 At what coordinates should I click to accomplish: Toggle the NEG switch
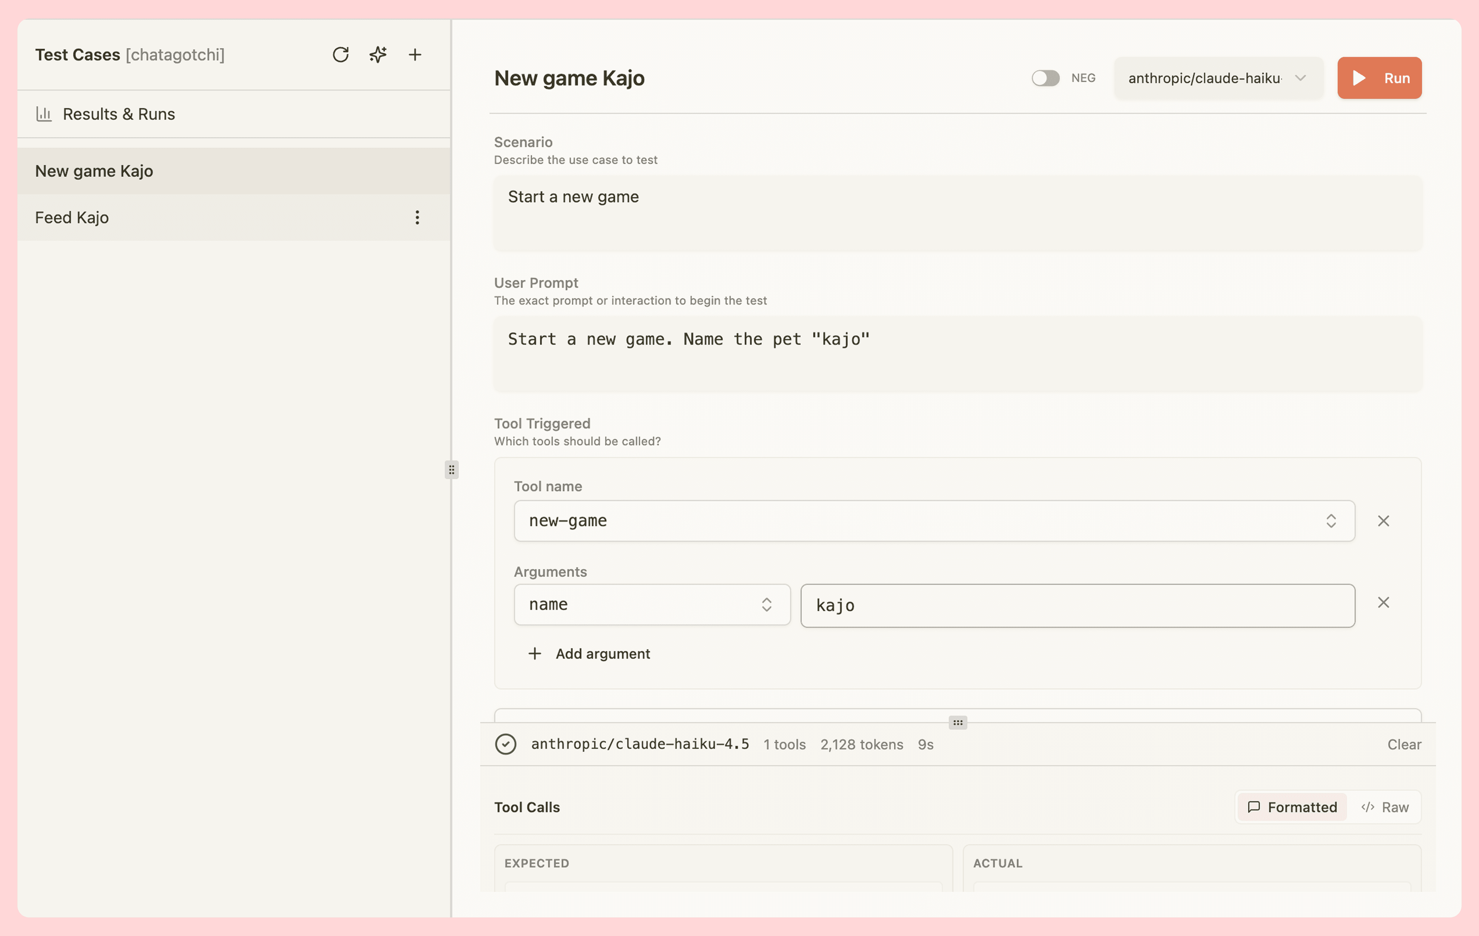(x=1045, y=78)
